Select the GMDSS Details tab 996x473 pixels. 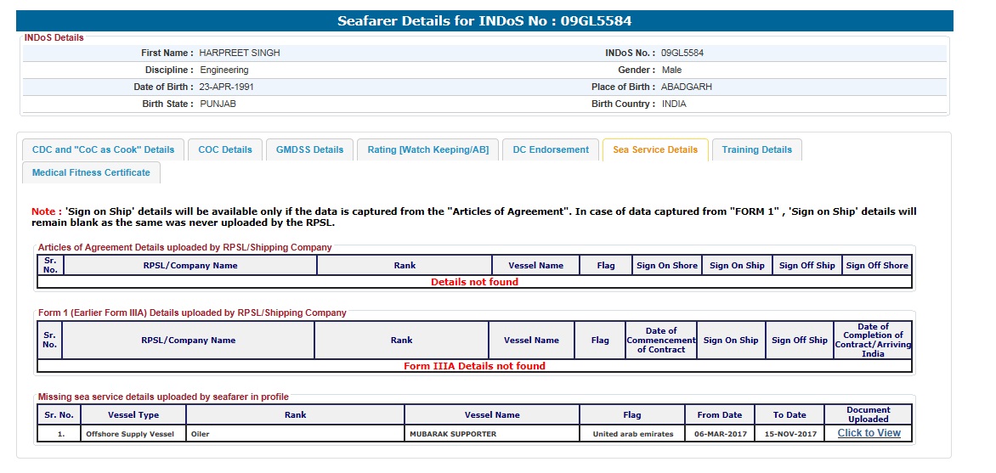click(309, 149)
